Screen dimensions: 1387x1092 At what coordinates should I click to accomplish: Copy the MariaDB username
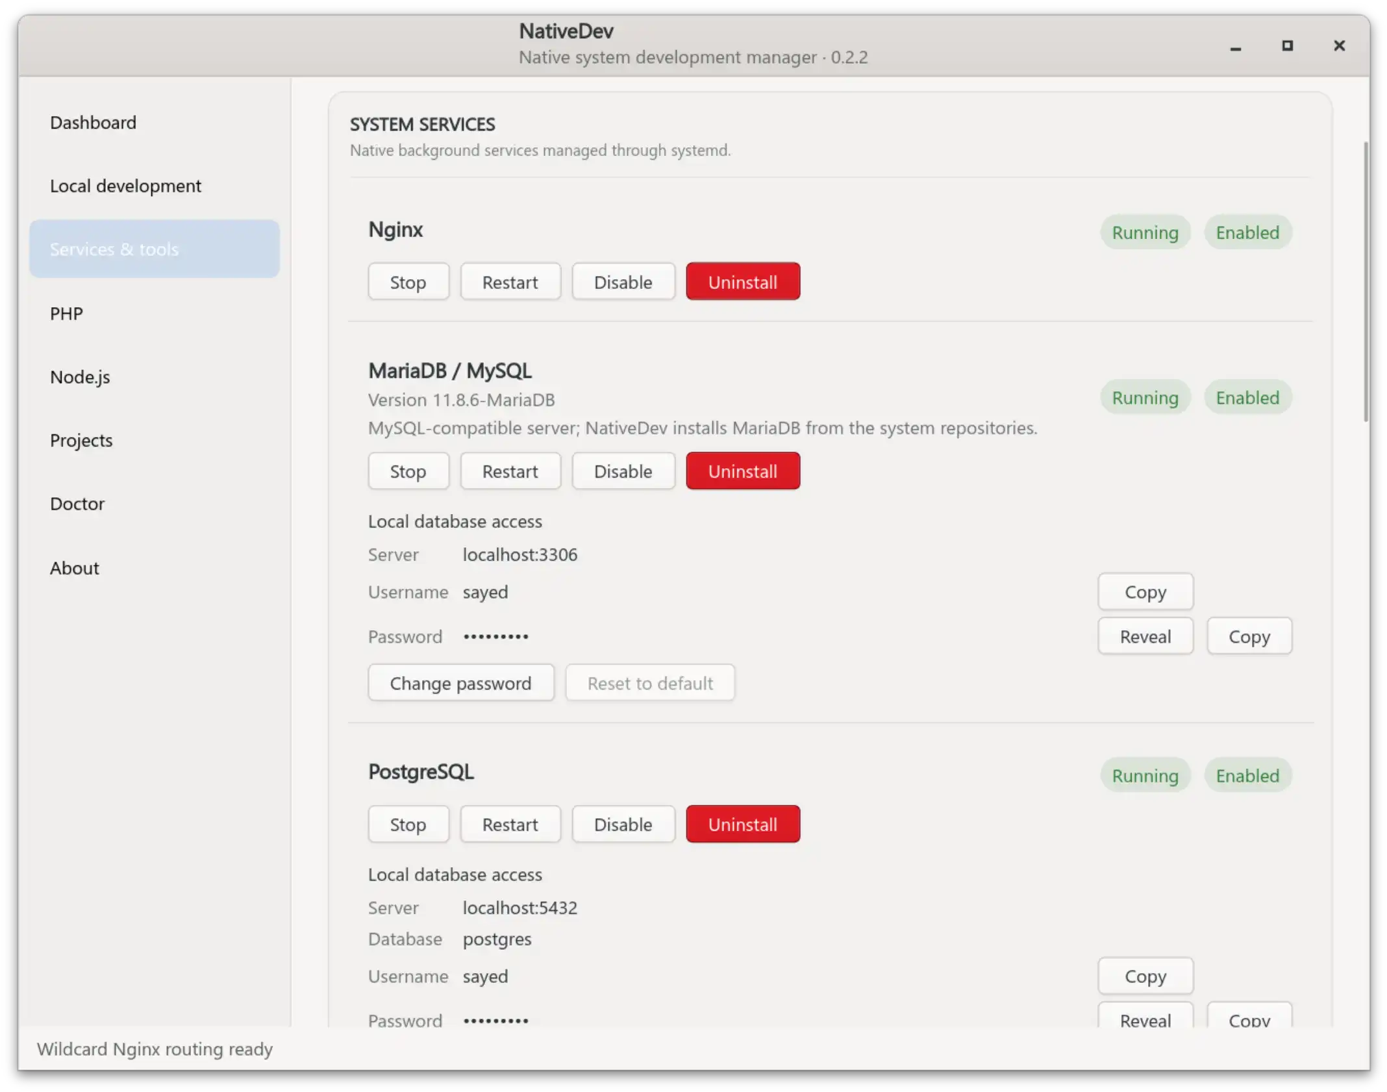click(x=1145, y=591)
